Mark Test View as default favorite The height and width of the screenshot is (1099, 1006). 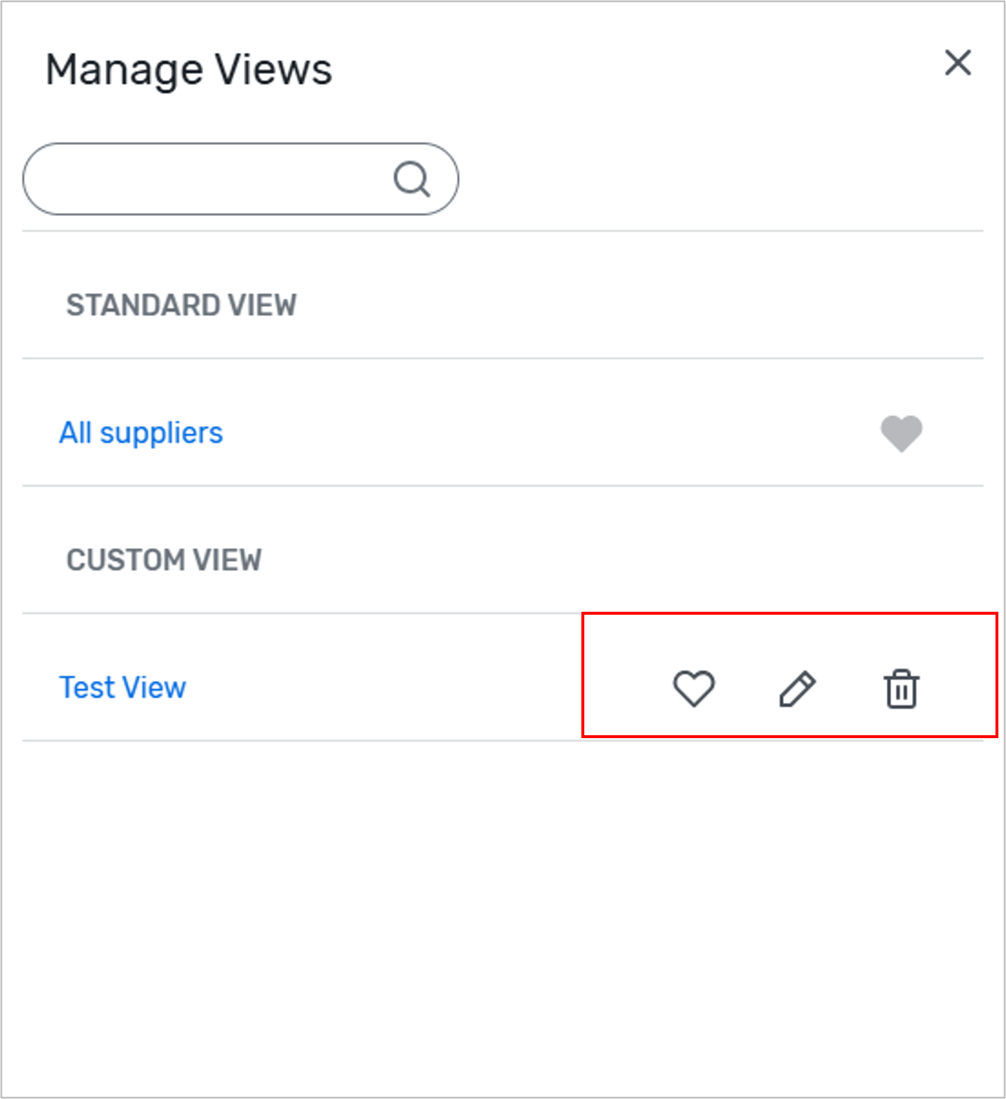tap(694, 688)
